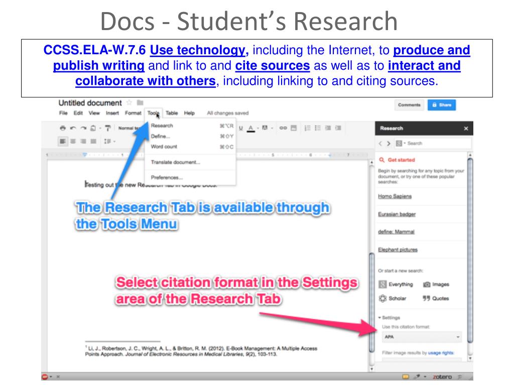Select Center align button
Screen dimensions: 514x385
(x=73, y=141)
